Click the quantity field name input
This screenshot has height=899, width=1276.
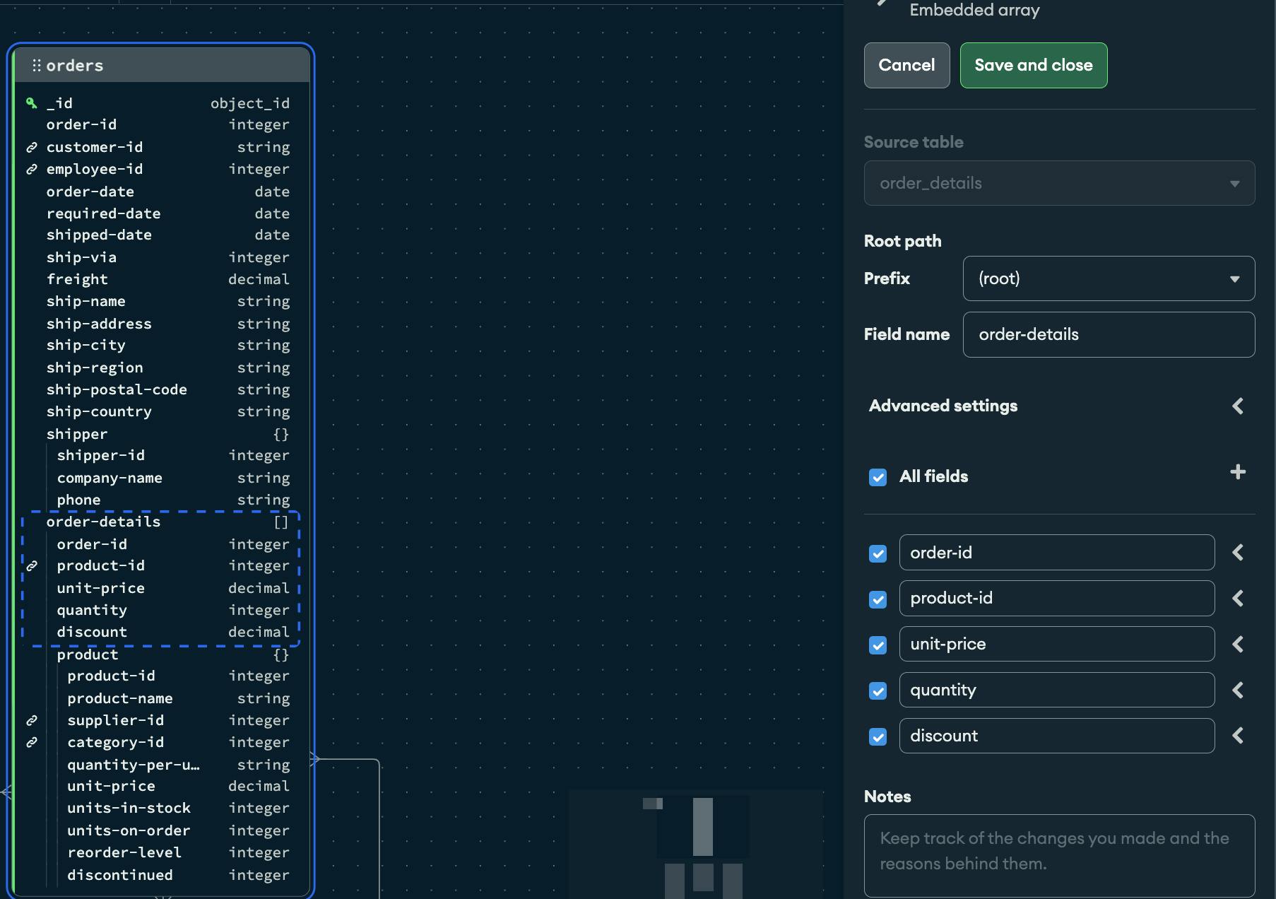click(x=1056, y=690)
